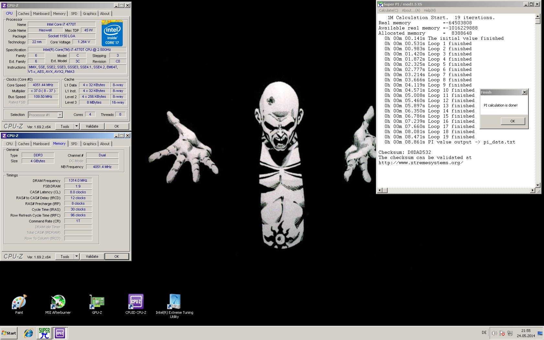Switch to Graphics tab in top CPU-Z window
The image size is (544, 340).
tap(90, 14)
